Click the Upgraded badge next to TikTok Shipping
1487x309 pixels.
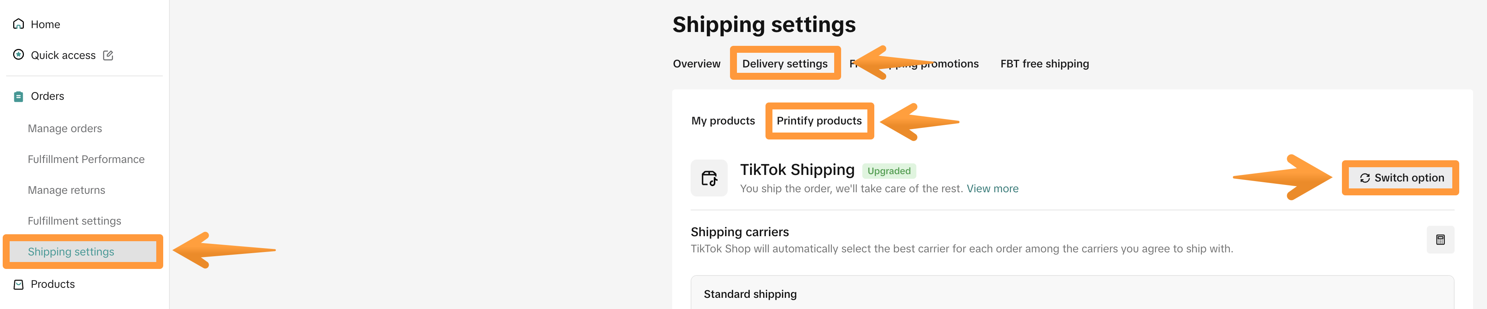[x=889, y=171]
